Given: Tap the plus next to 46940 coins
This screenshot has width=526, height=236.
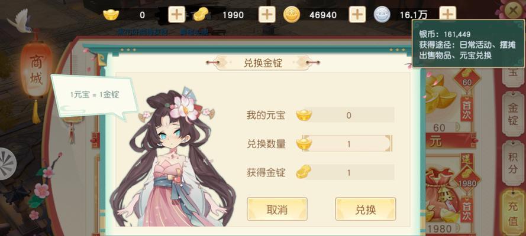Looking at the screenshot, I should click(357, 14).
